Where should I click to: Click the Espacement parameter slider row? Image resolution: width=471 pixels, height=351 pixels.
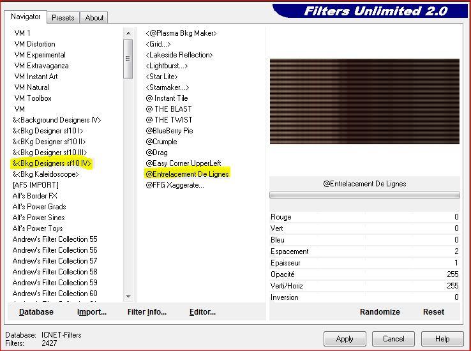[x=364, y=251]
